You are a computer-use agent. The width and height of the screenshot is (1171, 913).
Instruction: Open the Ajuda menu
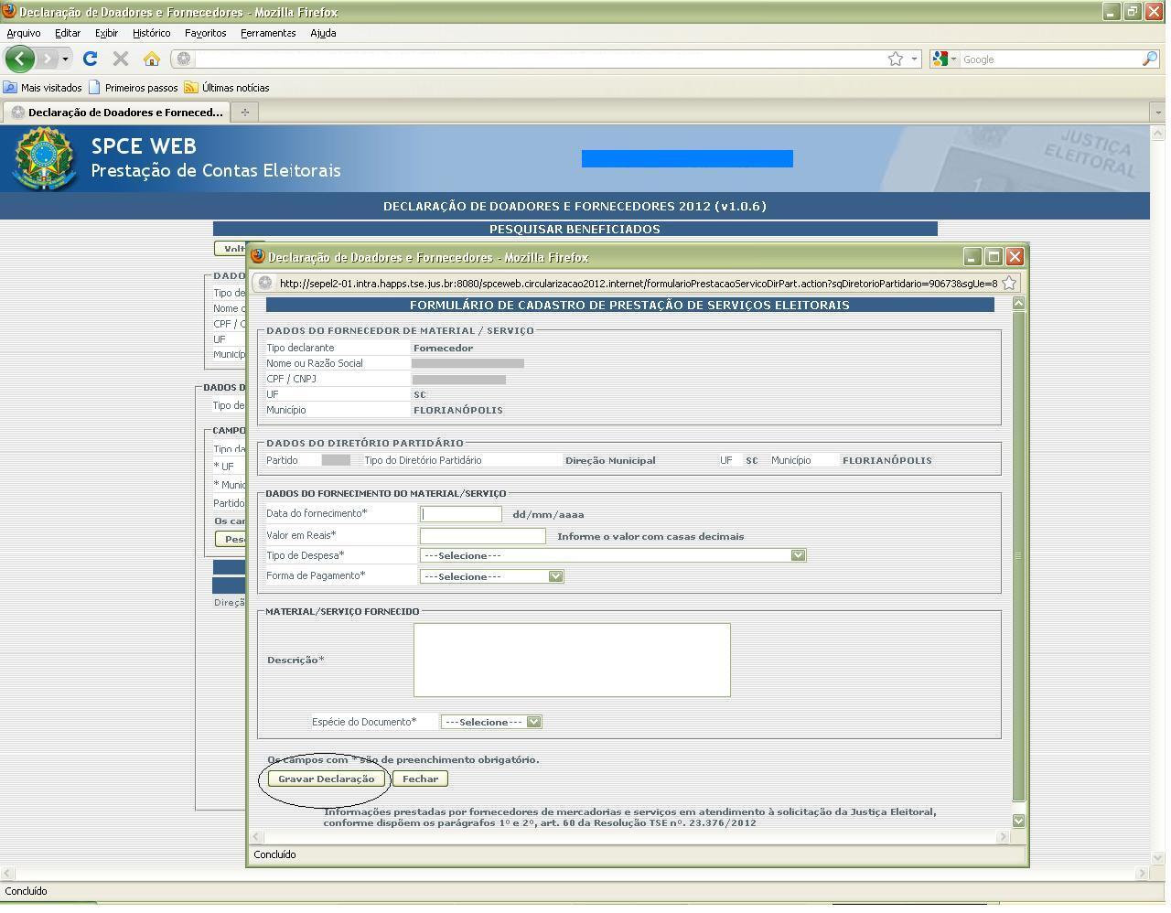323,33
